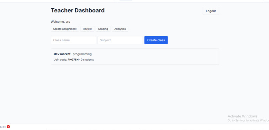Screen dimensions: 269x130
Task: Click the red console error count badge
Action: click(8, 127)
